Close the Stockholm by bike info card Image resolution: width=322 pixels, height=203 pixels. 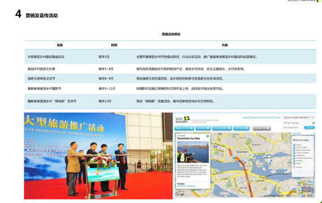click(208, 136)
